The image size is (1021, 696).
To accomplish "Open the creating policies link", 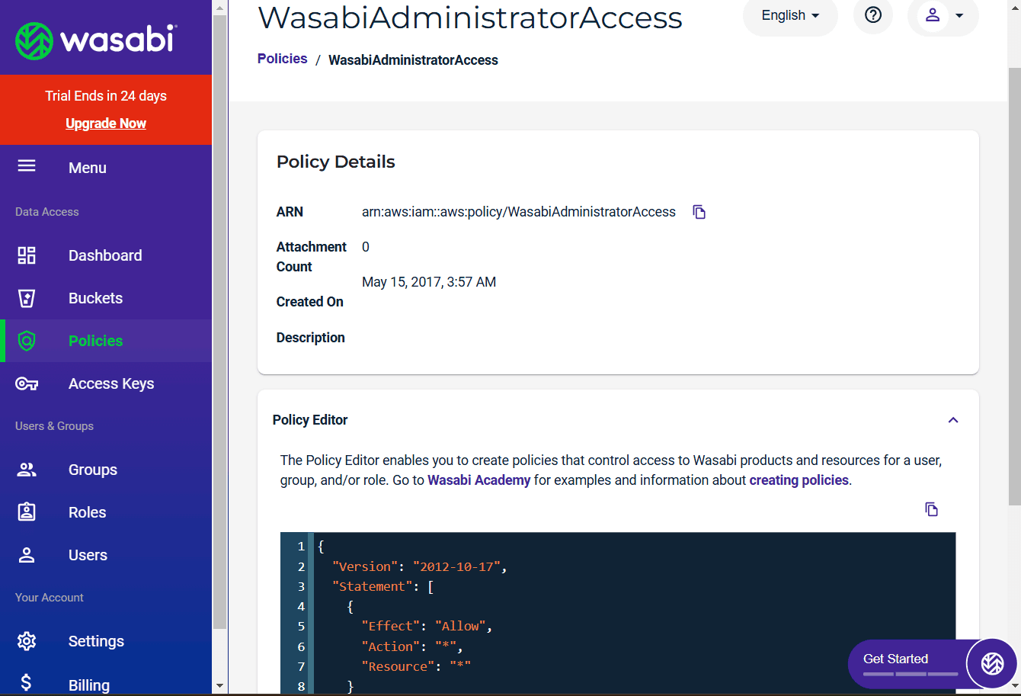I will pyautogui.click(x=799, y=480).
